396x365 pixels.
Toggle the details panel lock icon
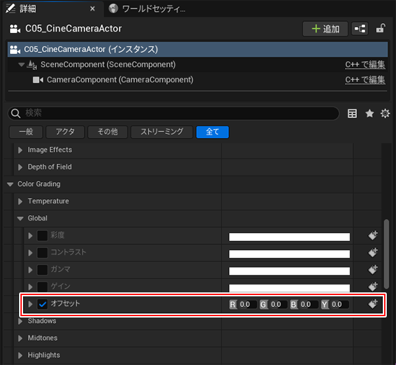click(x=381, y=29)
